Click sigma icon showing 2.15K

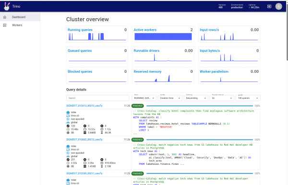tap(102, 166)
